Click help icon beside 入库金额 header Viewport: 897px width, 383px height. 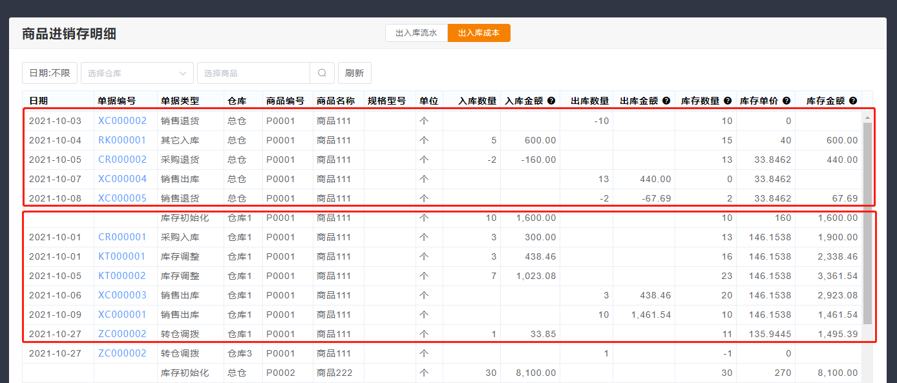551,101
